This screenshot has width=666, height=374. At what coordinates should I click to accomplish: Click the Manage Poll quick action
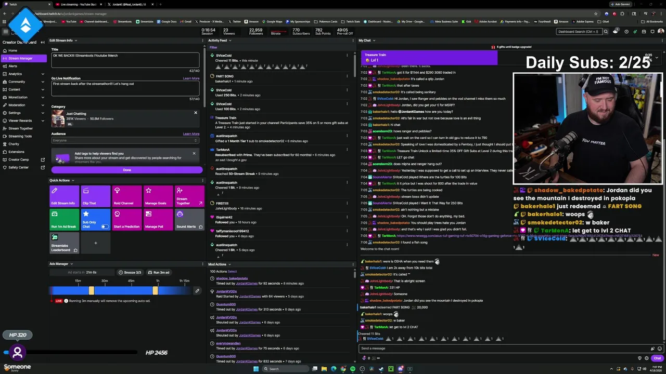[x=157, y=219]
